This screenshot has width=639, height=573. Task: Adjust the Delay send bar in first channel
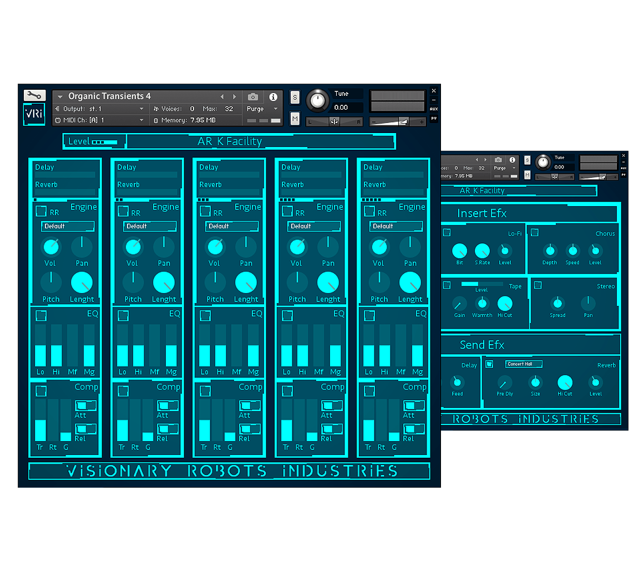coord(65,175)
